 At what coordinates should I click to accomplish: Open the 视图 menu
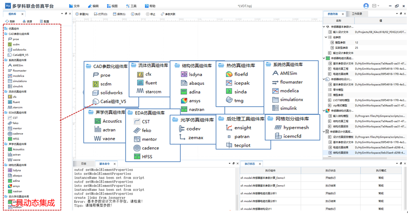coord(112,6)
